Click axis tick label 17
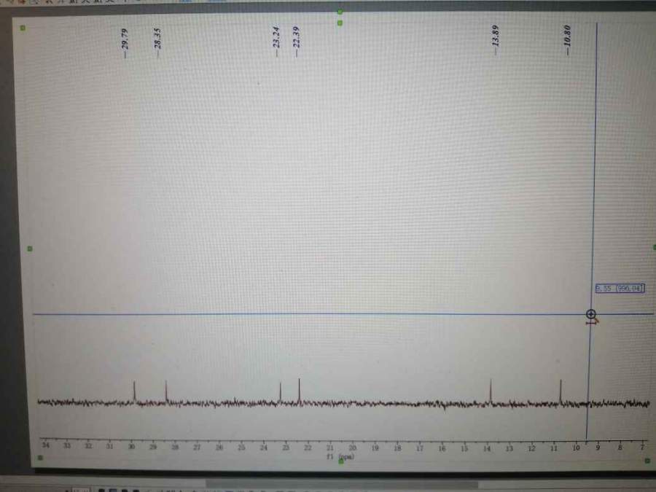 pyautogui.click(x=420, y=448)
